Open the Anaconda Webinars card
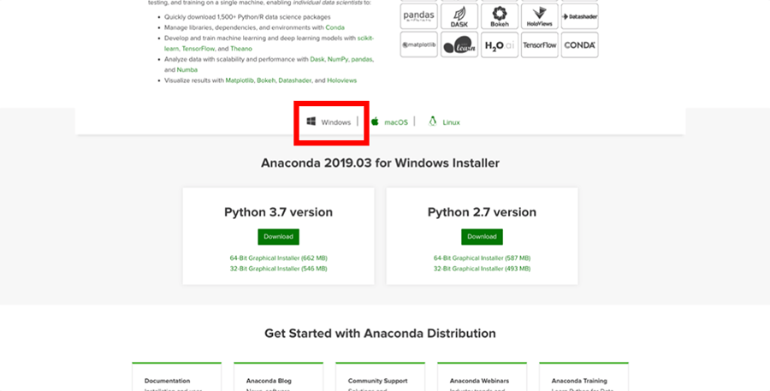The image size is (770, 391). (482, 376)
